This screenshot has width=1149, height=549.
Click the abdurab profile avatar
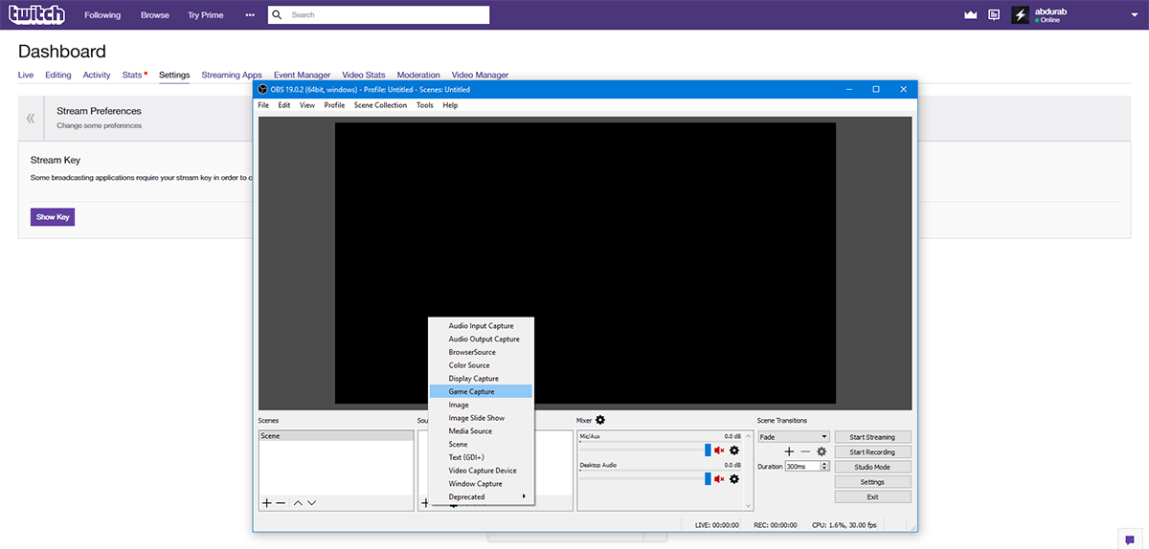[1021, 15]
